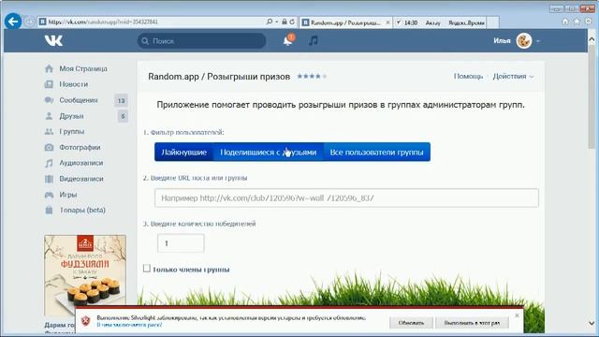
Task: Click the people icon beside Группы
Action: pos(49,131)
